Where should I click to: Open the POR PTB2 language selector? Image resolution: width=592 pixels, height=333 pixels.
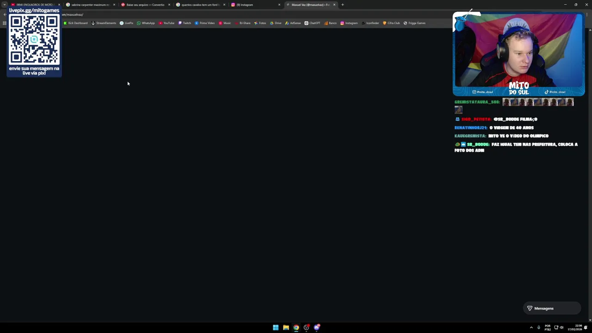click(x=548, y=327)
